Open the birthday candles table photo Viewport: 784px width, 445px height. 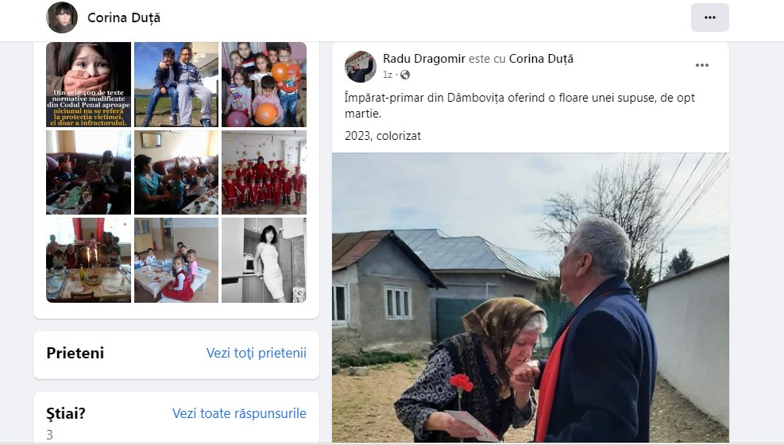88,260
